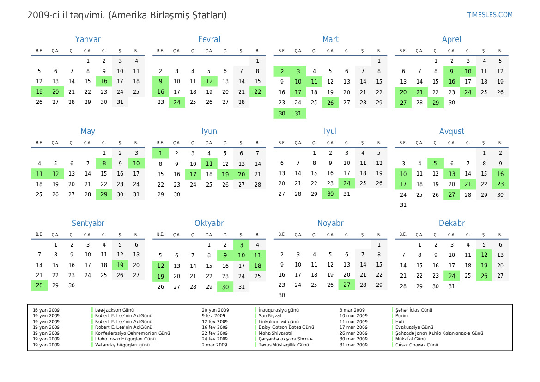This screenshot has height=382, width=540.
Task: Select highlighted 1 in İyun
Action: 160,153
